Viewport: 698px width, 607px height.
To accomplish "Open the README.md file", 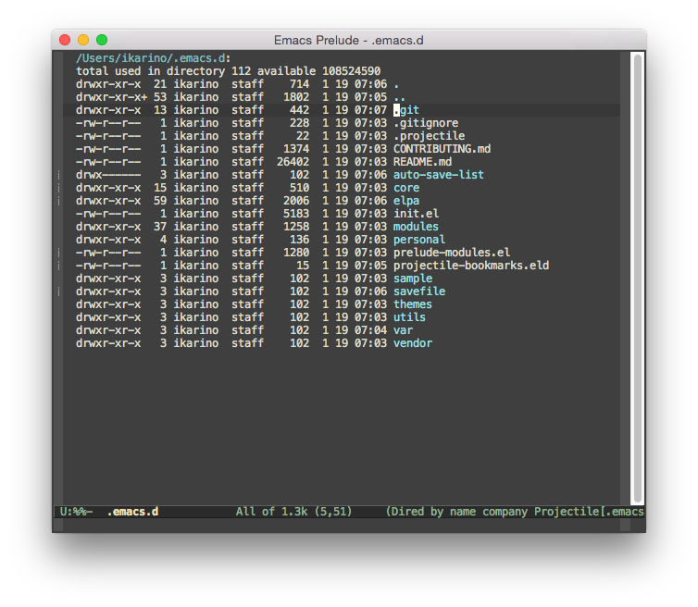I will pyautogui.click(x=422, y=162).
